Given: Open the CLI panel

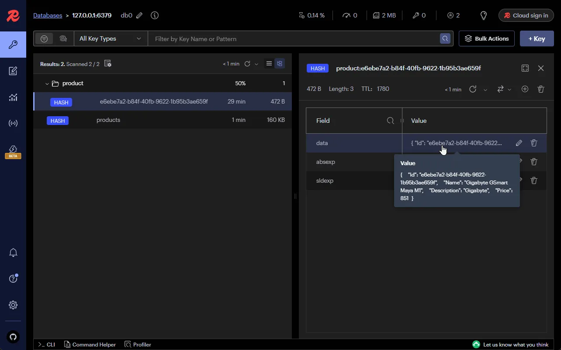Looking at the screenshot, I should [x=46, y=344].
